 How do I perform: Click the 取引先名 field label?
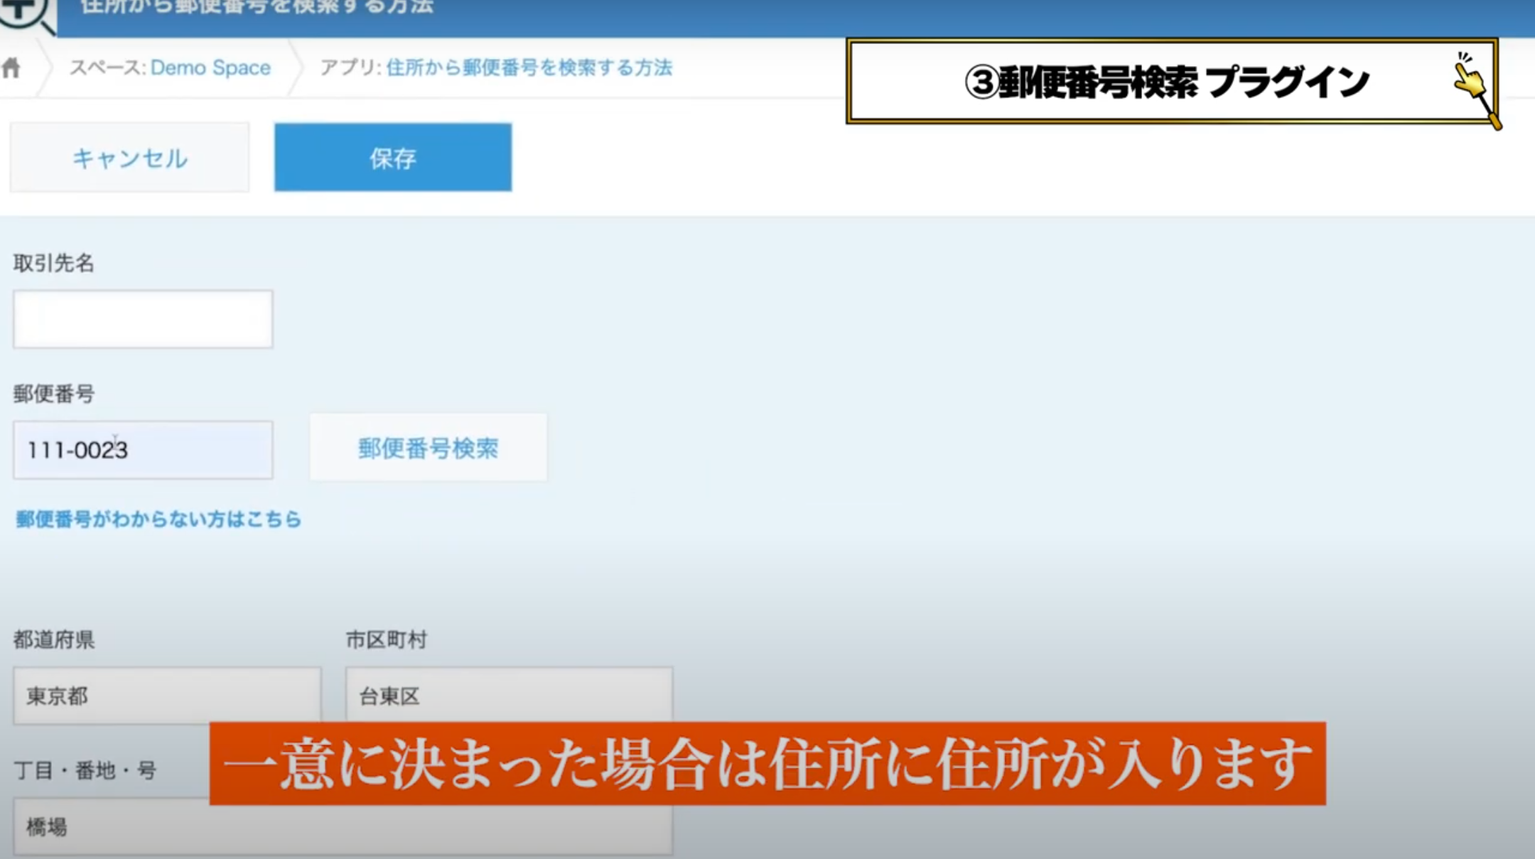point(54,263)
